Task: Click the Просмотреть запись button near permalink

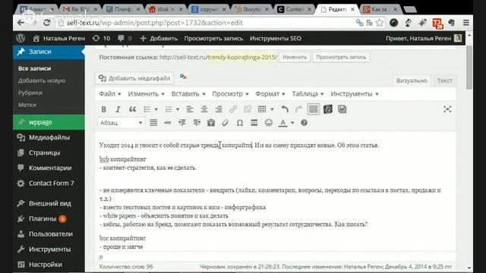Action: (x=341, y=58)
